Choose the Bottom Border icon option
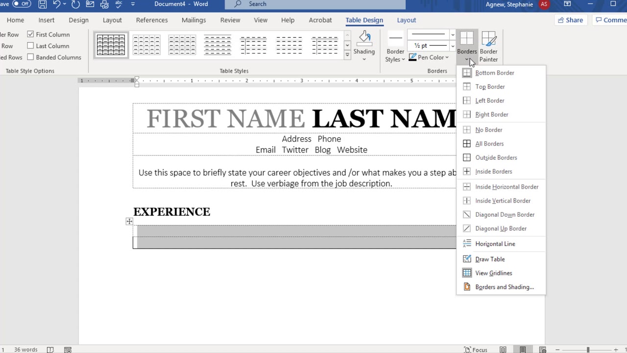This screenshot has height=353, width=627. tap(467, 73)
